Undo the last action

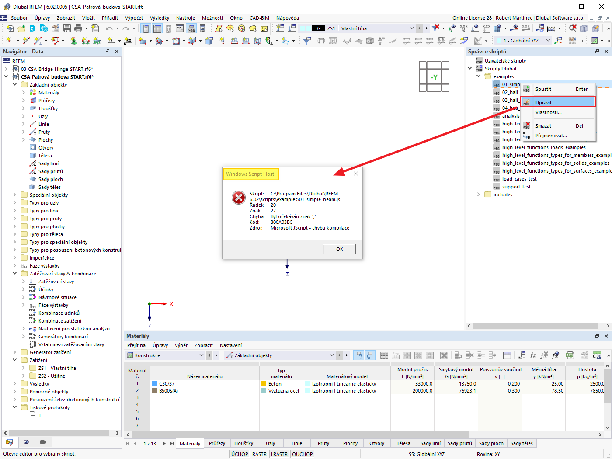109,28
